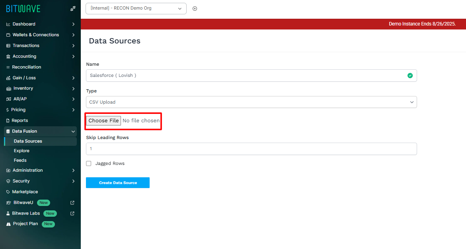Open the organization selector dropdown

(x=136, y=8)
